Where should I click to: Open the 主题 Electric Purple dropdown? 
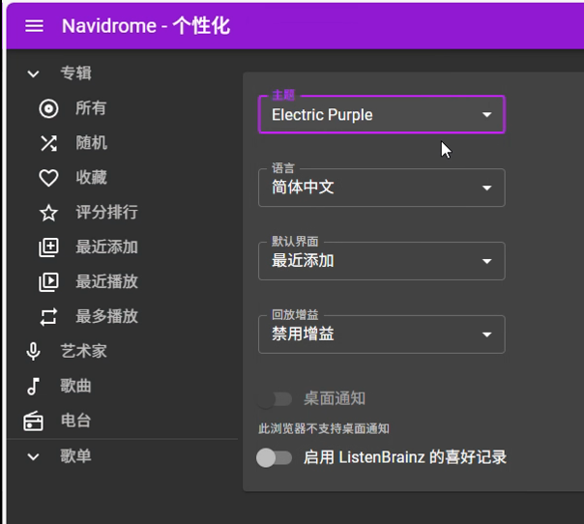382,115
